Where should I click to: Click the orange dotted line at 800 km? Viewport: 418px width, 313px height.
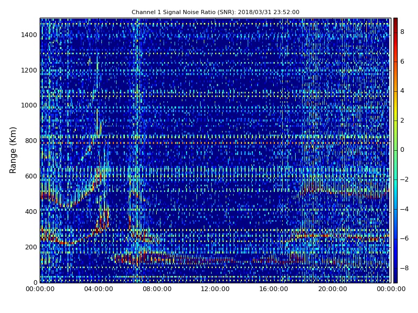tap(215, 143)
